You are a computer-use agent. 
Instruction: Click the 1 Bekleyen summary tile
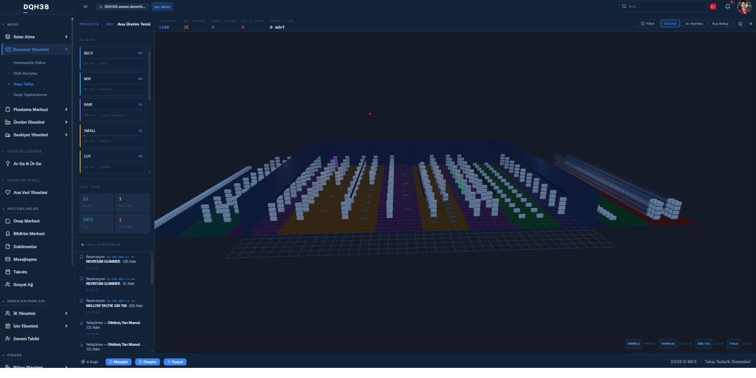pos(133,223)
